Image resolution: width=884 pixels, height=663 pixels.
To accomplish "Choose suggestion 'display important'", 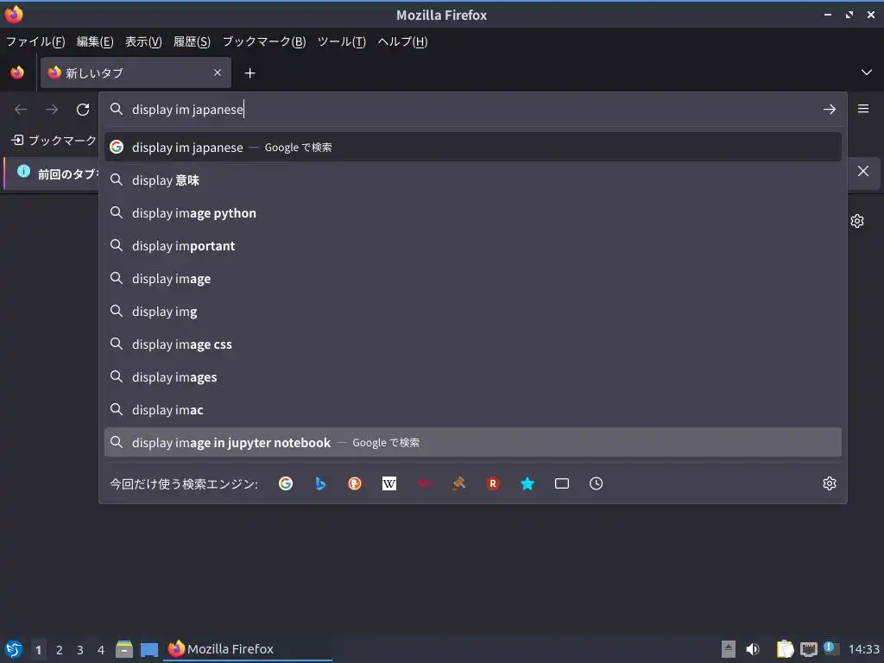I will tap(472, 246).
